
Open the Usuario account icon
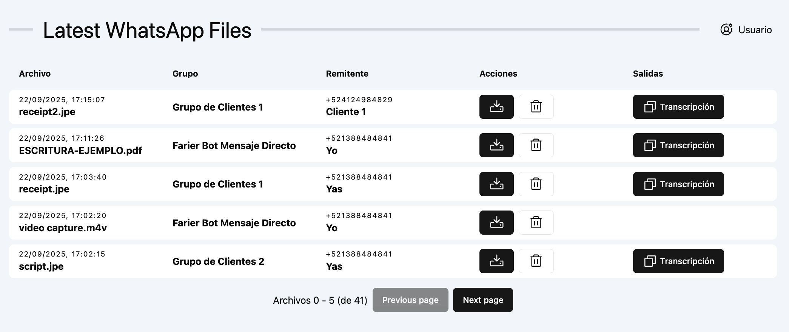click(726, 29)
